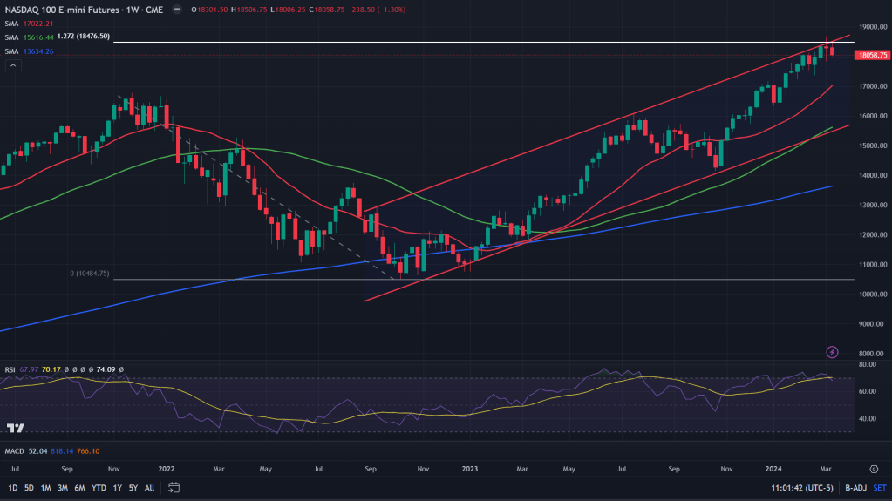892x501 pixels.
Task: Select the 6M time range
Action: point(79,488)
